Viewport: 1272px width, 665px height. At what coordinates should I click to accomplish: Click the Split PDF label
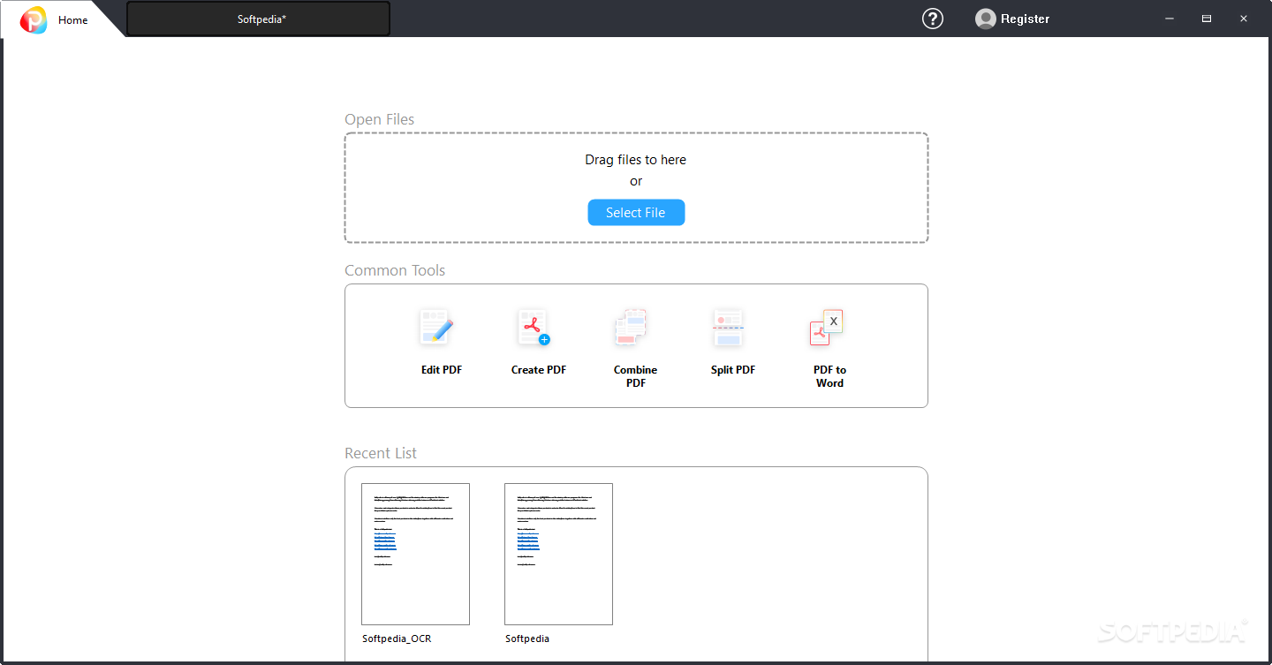pyautogui.click(x=733, y=370)
